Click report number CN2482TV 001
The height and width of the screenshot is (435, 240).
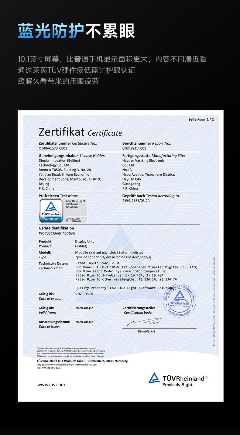[x=134, y=148]
